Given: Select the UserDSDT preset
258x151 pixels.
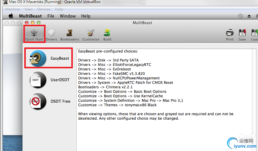Looking at the screenshot, I should 49,80.
